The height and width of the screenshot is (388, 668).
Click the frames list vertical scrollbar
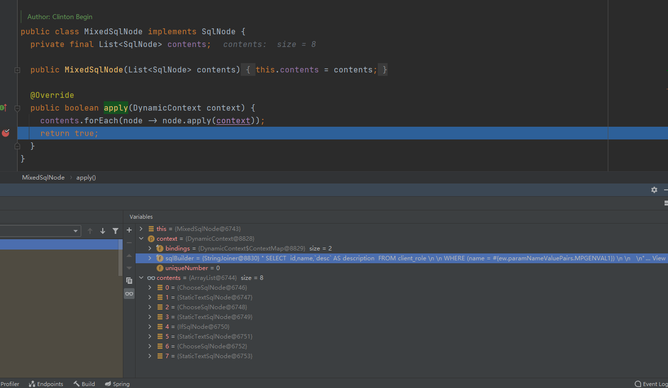pyautogui.click(x=121, y=258)
